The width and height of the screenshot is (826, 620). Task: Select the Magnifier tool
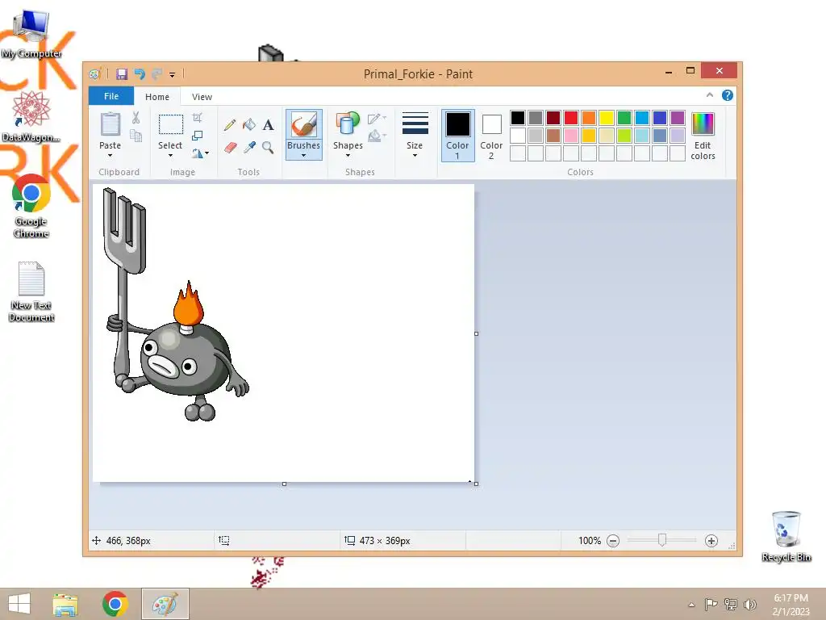tap(268, 147)
